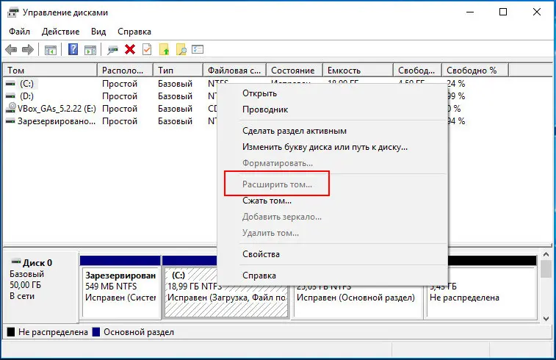
Task: Click the disk pane scrollbar down arrow
Action: click(x=546, y=319)
